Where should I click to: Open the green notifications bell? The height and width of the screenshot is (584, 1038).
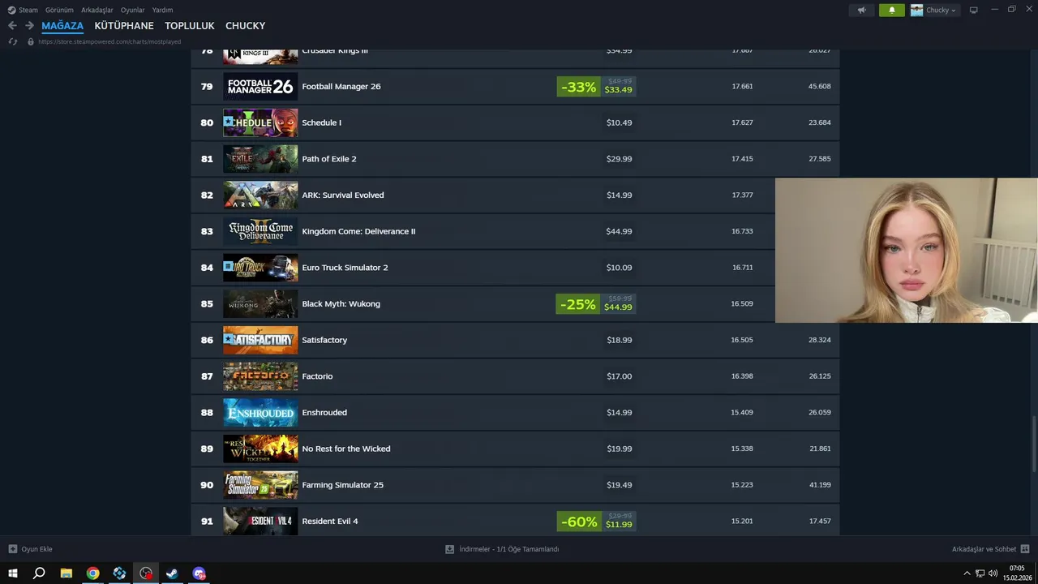pyautogui.click(x=892, y=10)
